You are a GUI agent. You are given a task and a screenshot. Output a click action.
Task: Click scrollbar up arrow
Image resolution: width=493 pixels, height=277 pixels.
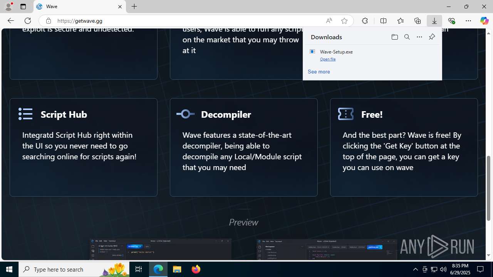(x=489, y=33)
